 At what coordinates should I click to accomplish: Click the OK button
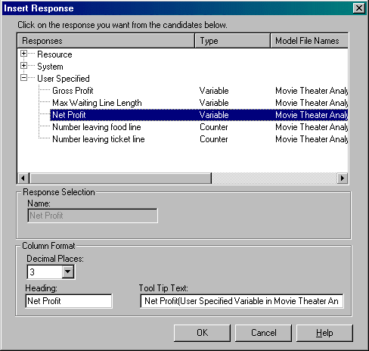(202, 333)
